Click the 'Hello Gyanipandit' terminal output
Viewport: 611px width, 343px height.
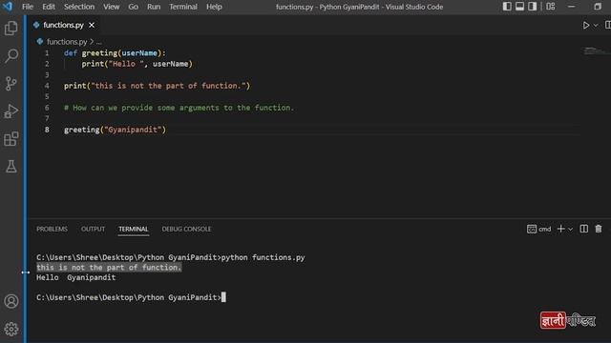click(76, 277)
